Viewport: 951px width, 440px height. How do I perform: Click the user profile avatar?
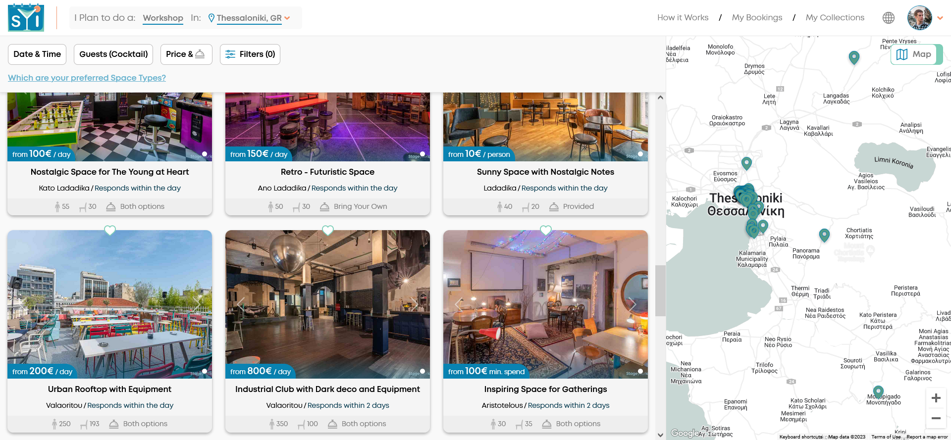coord(919,18)
